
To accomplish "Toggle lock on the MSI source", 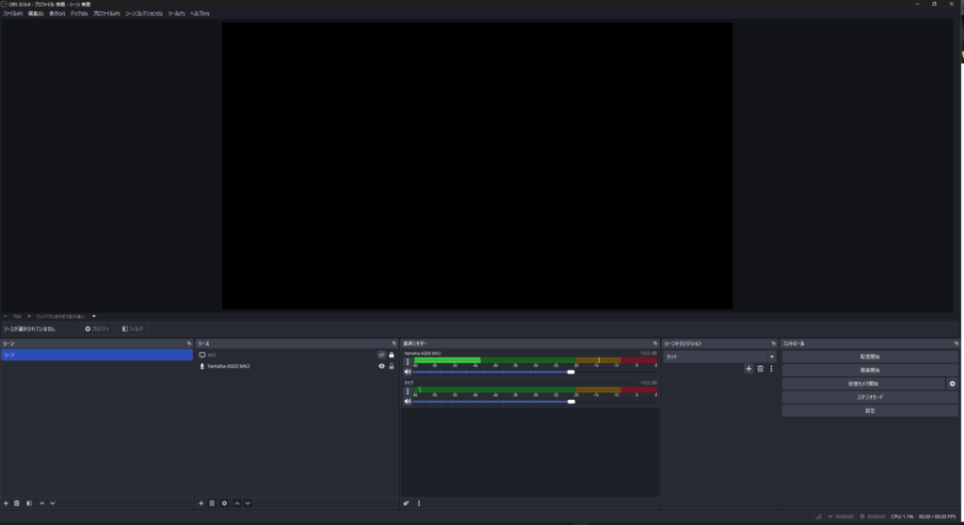I will tap(392, 355).
